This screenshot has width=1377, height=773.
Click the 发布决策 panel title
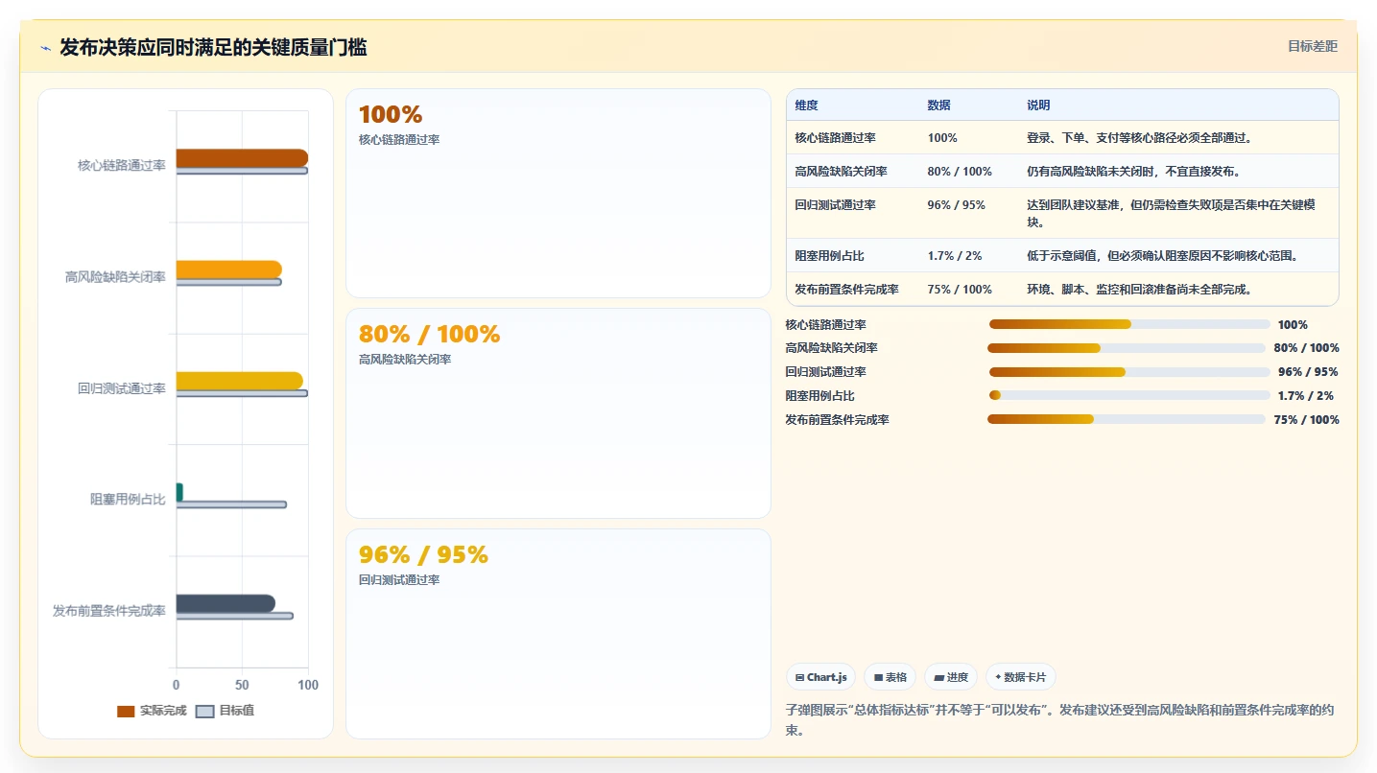[213, 47]
